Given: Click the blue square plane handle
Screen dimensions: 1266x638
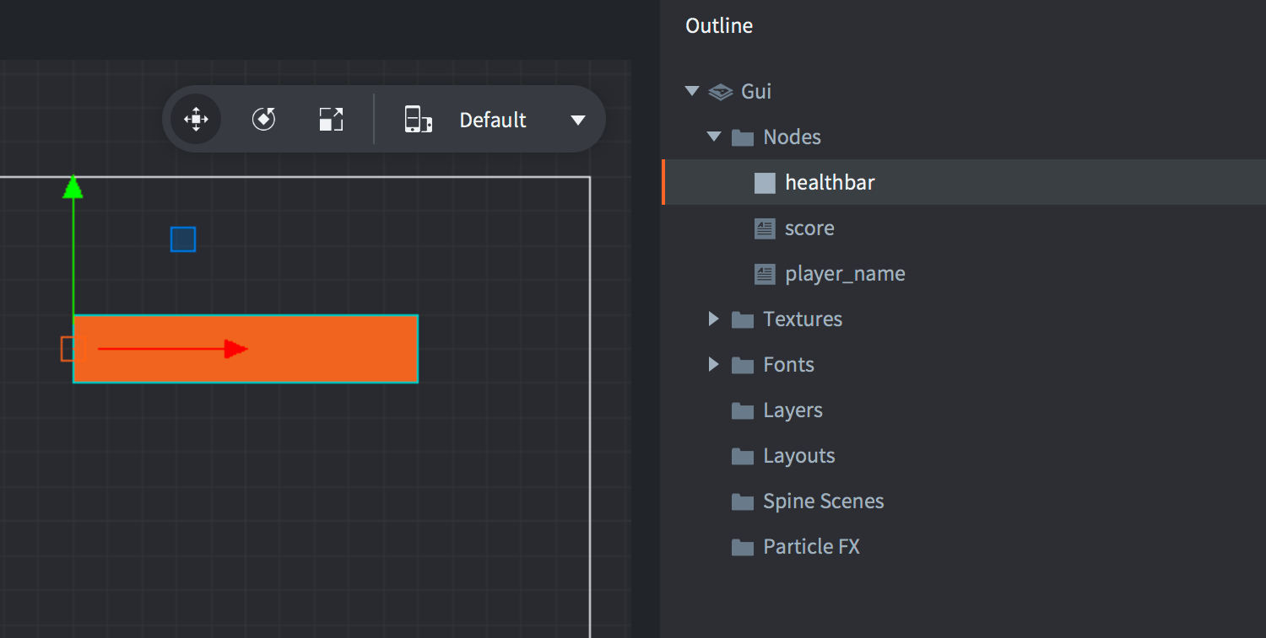Looking at the screenshot, I should [183, 239].
